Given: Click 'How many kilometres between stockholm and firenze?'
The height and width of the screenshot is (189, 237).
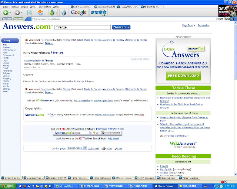Looking at the screenshot, I should [185, 99].
